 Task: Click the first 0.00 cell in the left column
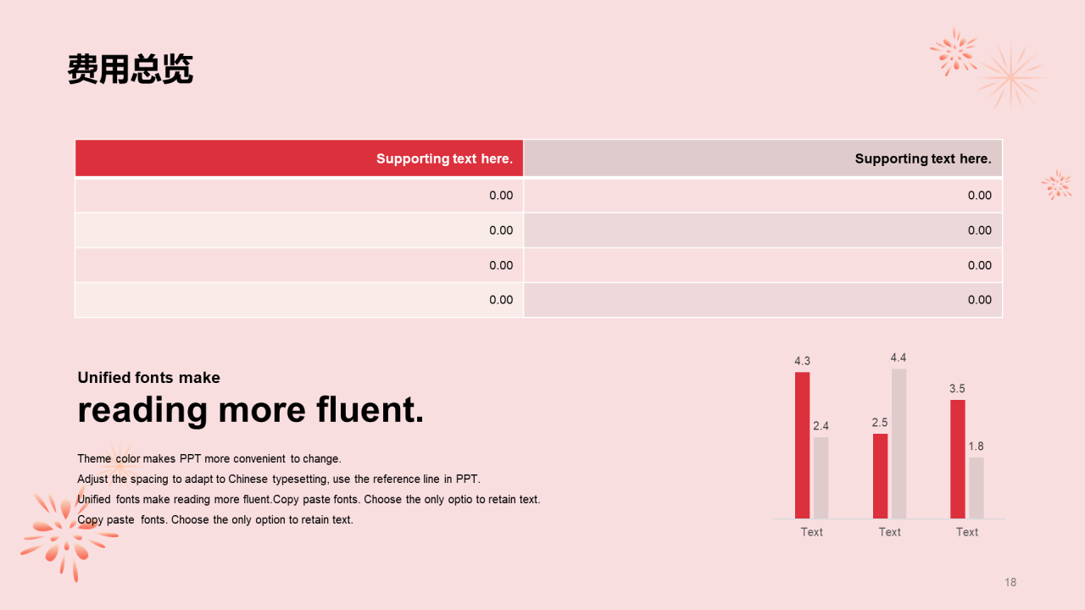[x=299, y=196]
